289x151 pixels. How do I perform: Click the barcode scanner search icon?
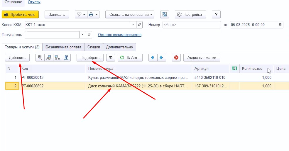tap(40, 58)
